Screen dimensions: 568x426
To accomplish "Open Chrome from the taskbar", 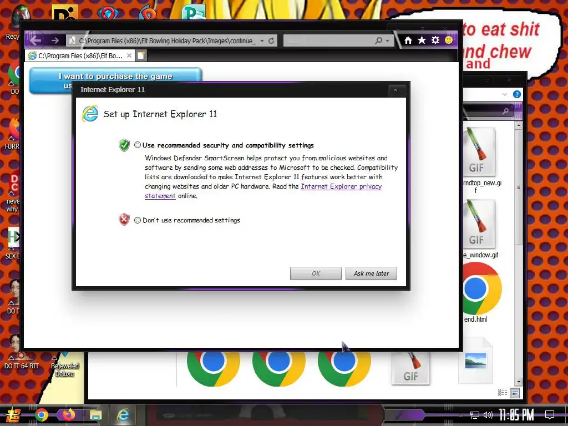I will tap(41, 415).
